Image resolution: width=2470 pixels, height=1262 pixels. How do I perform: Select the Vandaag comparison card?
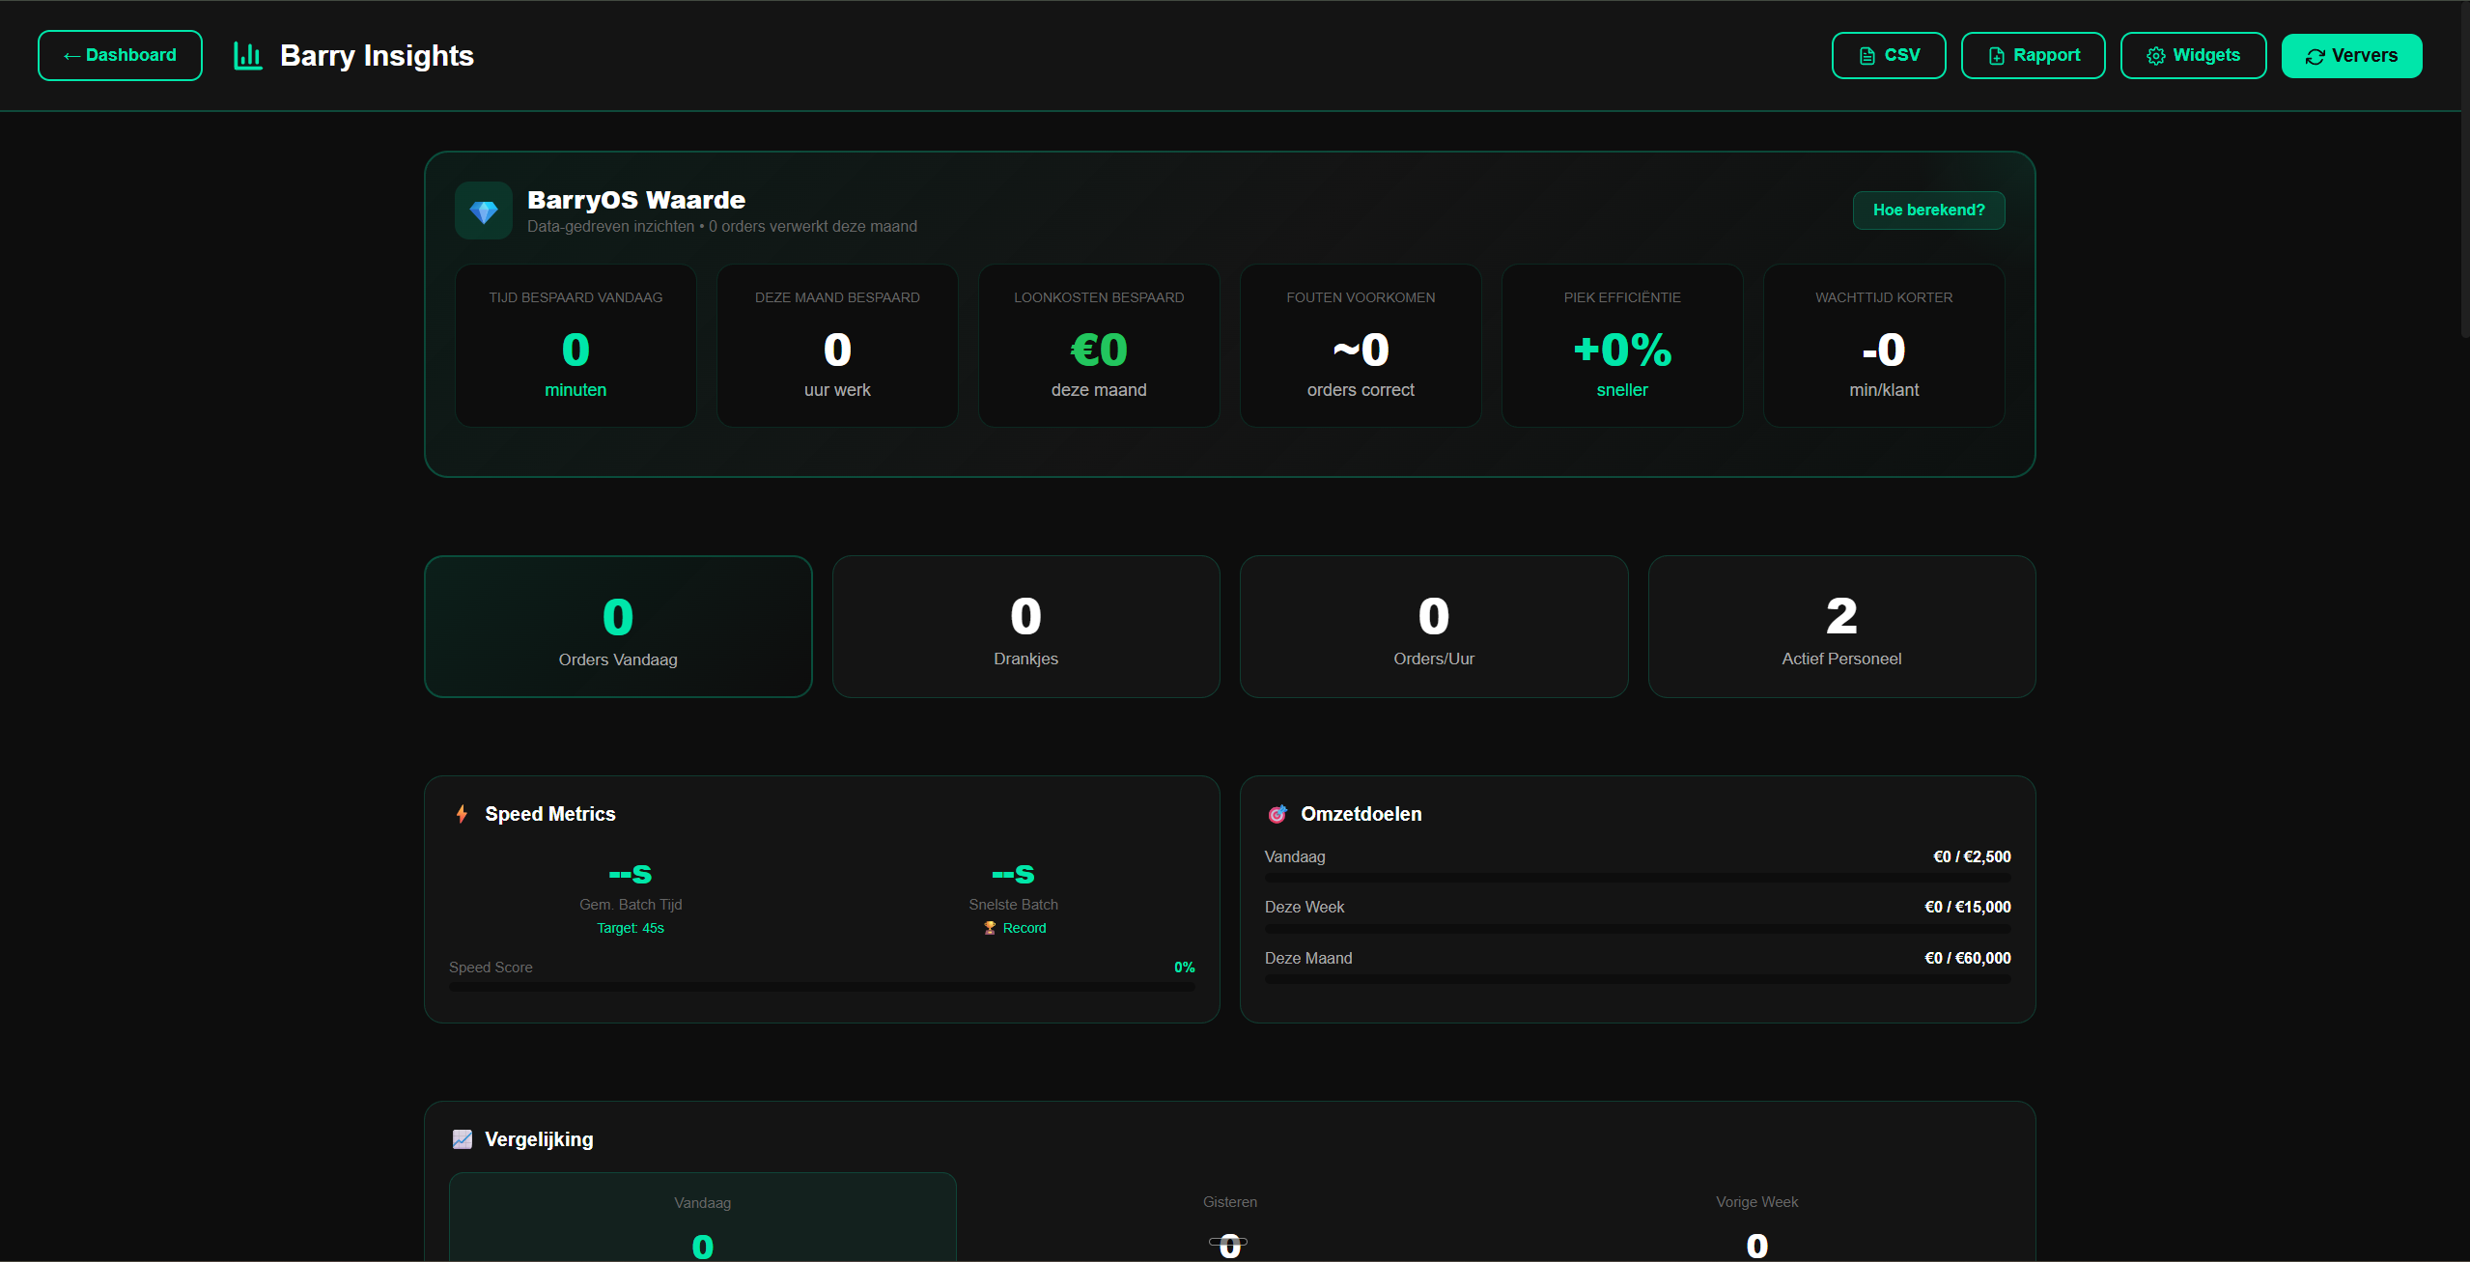pos(702,1217)
